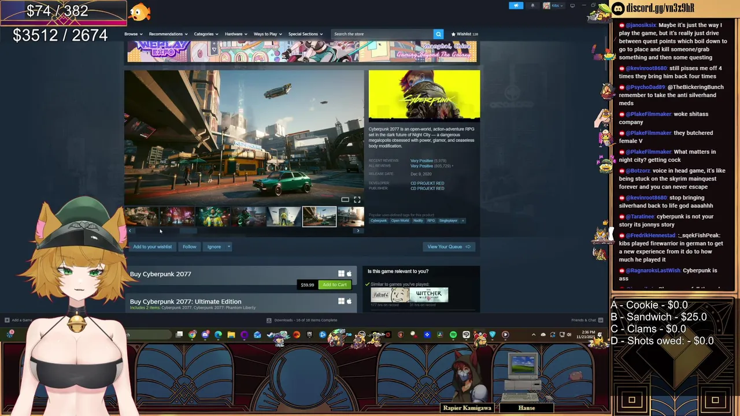
Task: Open the Wishlist star link
Action: tap(464, 34)
